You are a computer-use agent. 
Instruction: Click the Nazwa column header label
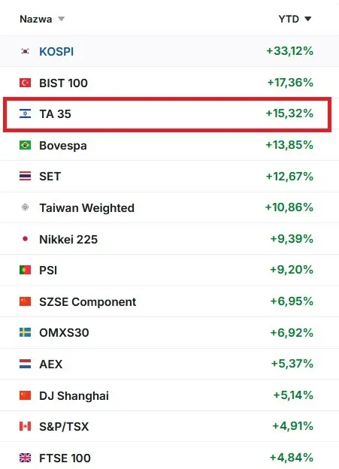35,19
